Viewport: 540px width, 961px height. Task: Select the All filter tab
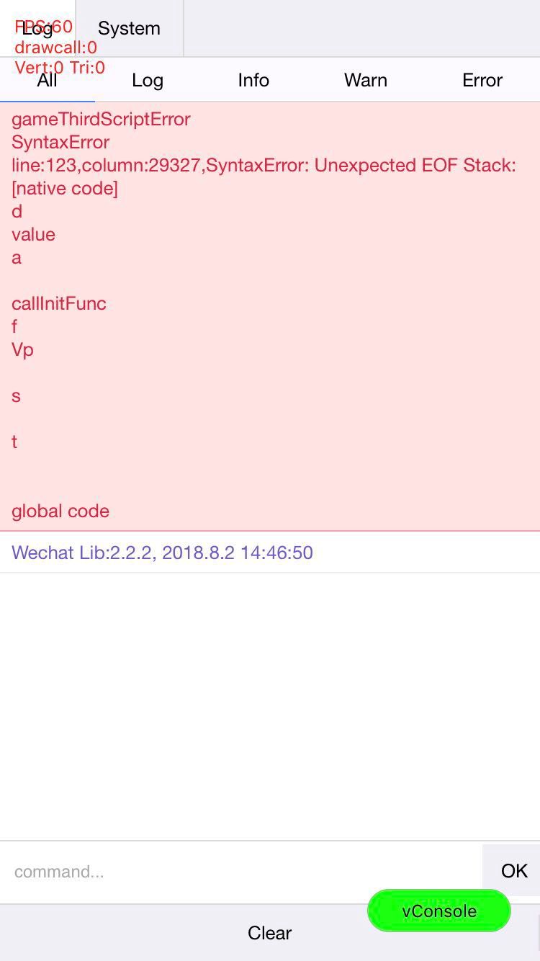click(x=47, y=80)
